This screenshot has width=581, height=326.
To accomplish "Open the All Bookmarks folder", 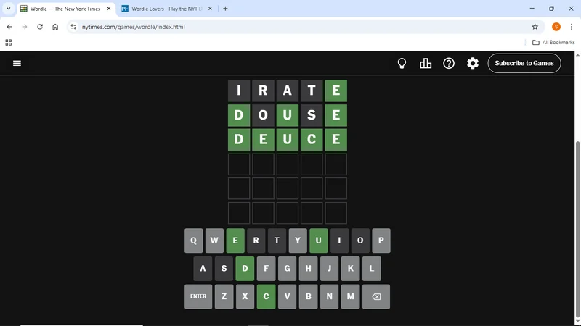I will [x=553, y=43].
